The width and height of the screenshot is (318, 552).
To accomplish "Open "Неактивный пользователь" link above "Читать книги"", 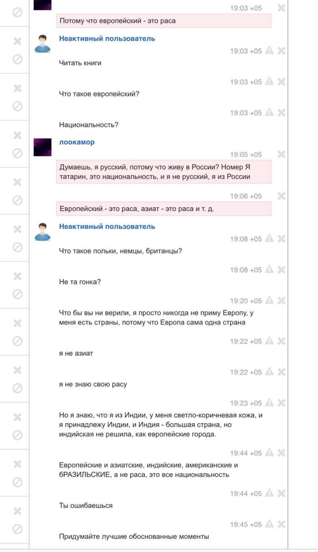I will 107,39.
